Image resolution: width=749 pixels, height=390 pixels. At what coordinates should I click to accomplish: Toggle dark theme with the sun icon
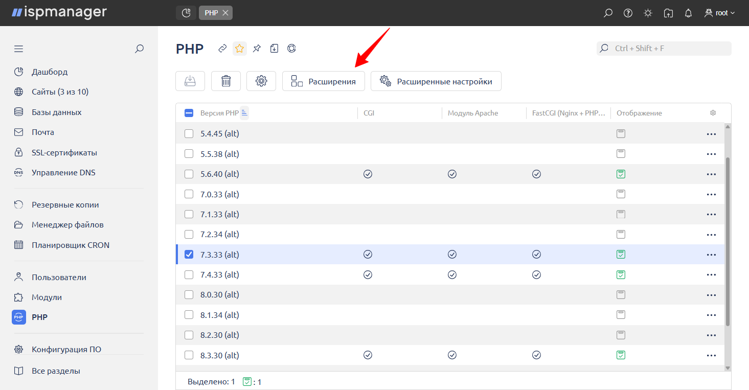point(647,13)
